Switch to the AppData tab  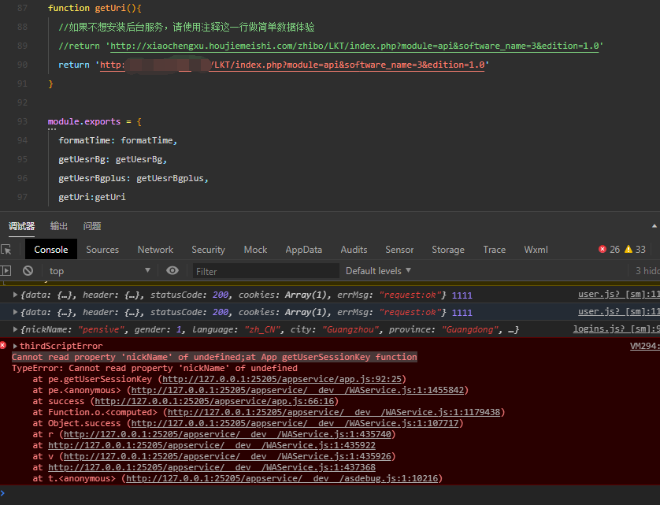[303, 249]
